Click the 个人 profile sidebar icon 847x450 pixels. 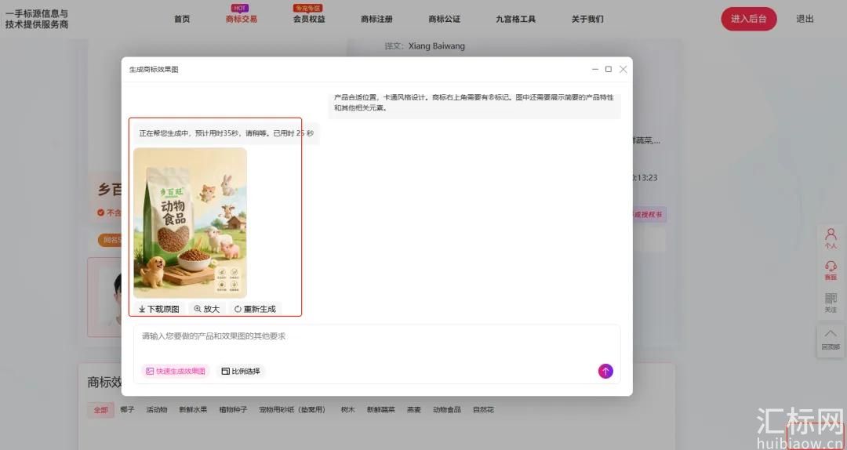click(x=831, y=238)
